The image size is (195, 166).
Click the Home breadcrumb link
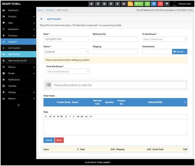40,10
